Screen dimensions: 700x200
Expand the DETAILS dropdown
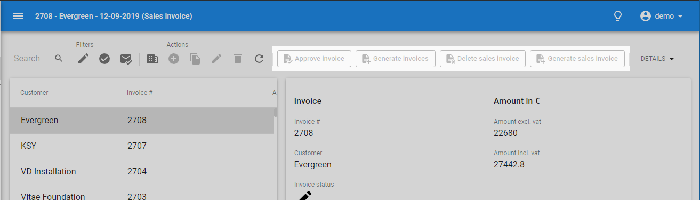pos(658,59)
